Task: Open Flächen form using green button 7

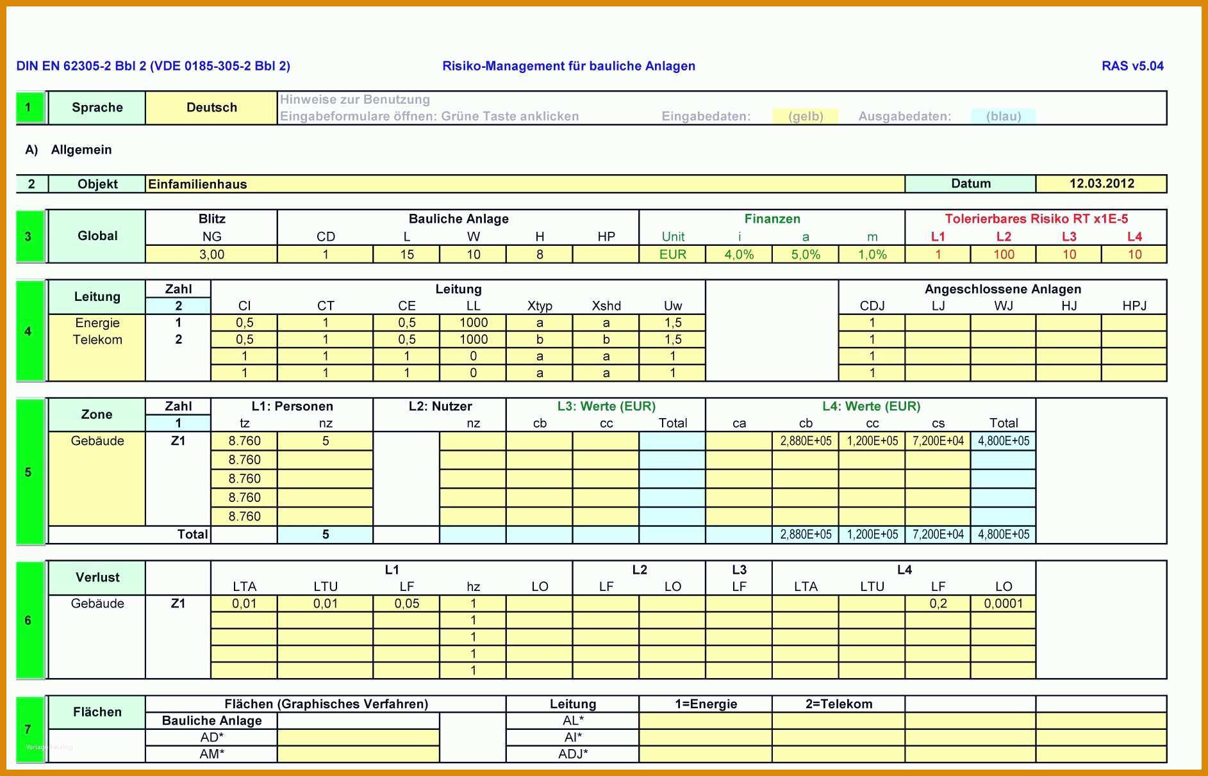Action: pyautogui.click(x=29, y=729)
